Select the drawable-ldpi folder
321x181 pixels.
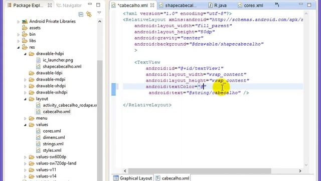point(49,73)
